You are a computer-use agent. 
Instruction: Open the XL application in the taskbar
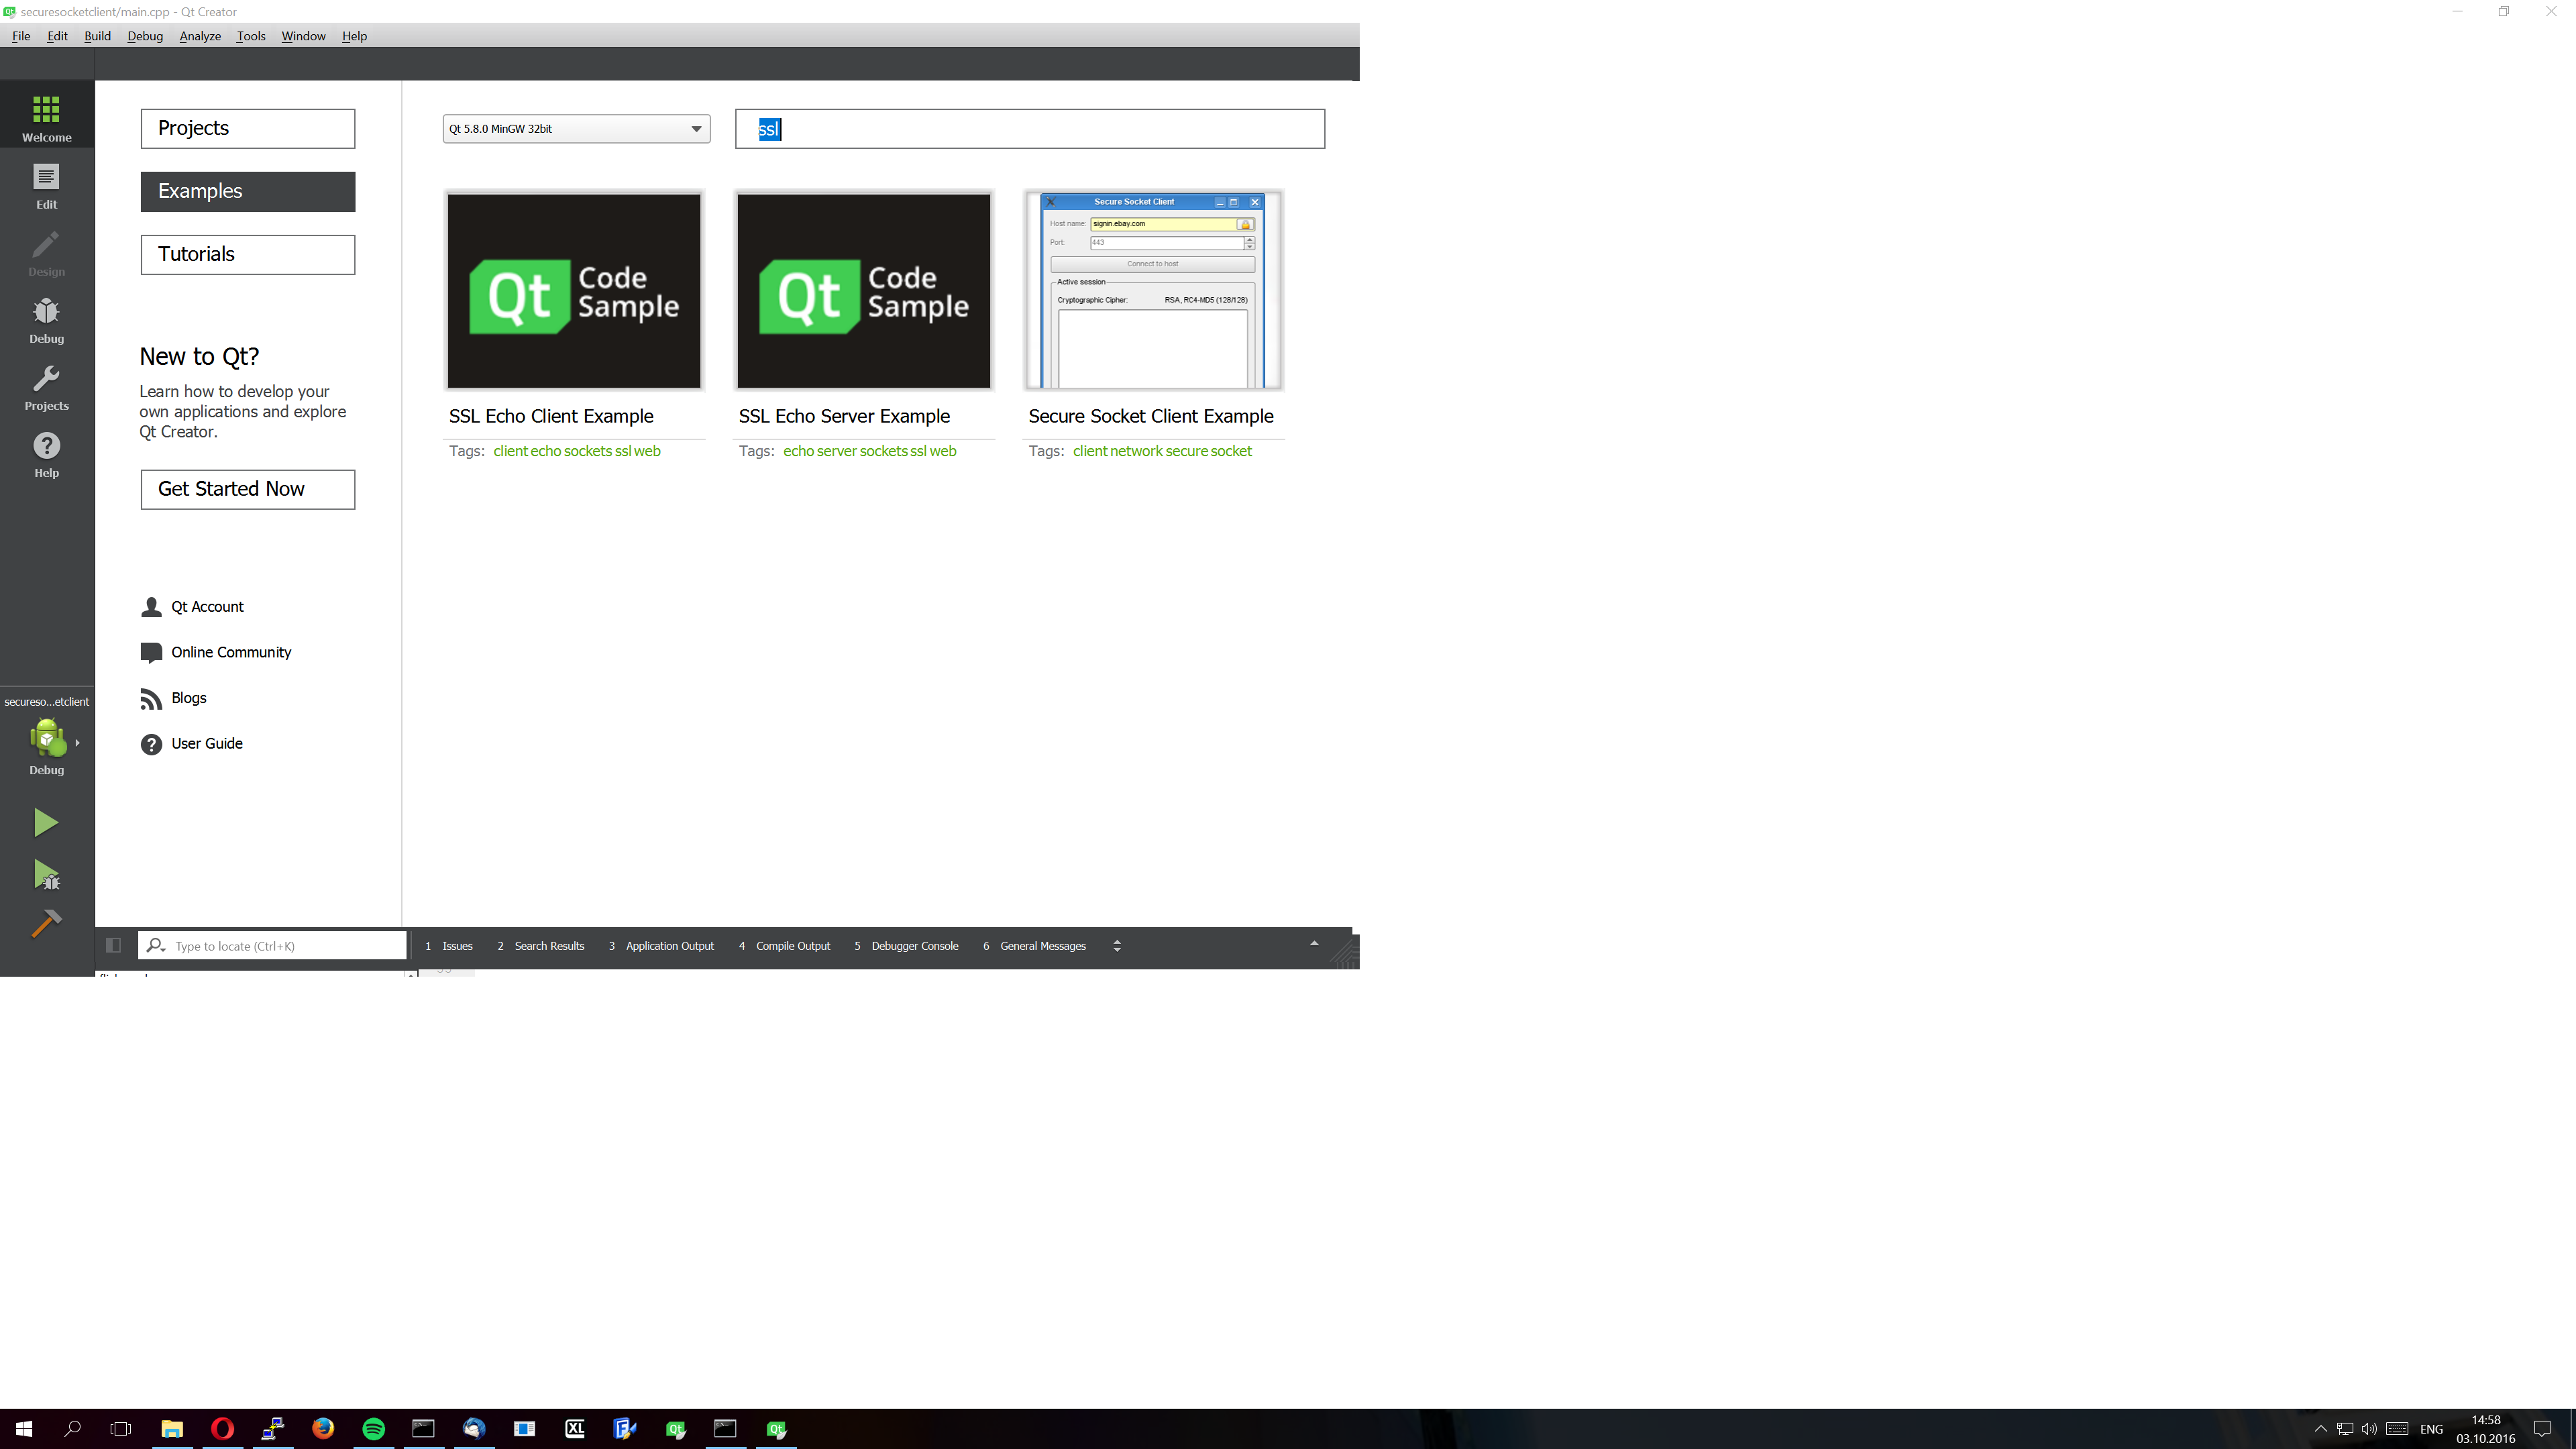coord(575,1429)
